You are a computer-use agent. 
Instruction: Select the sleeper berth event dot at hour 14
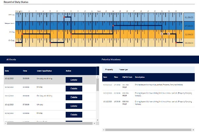point(113,26)
